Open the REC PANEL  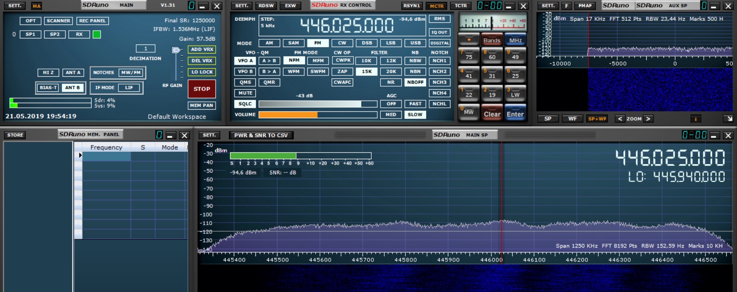(92, 21)
